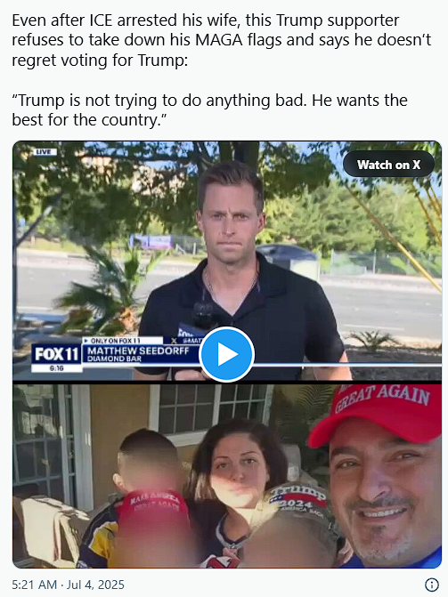Click the tweet text about ICE arrest
The height and width of the screenshot is (597, 448).
[221, 40]
